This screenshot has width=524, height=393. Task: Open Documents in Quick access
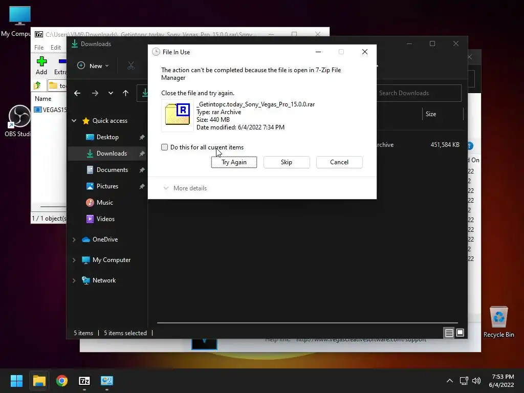tap(112, 170)
